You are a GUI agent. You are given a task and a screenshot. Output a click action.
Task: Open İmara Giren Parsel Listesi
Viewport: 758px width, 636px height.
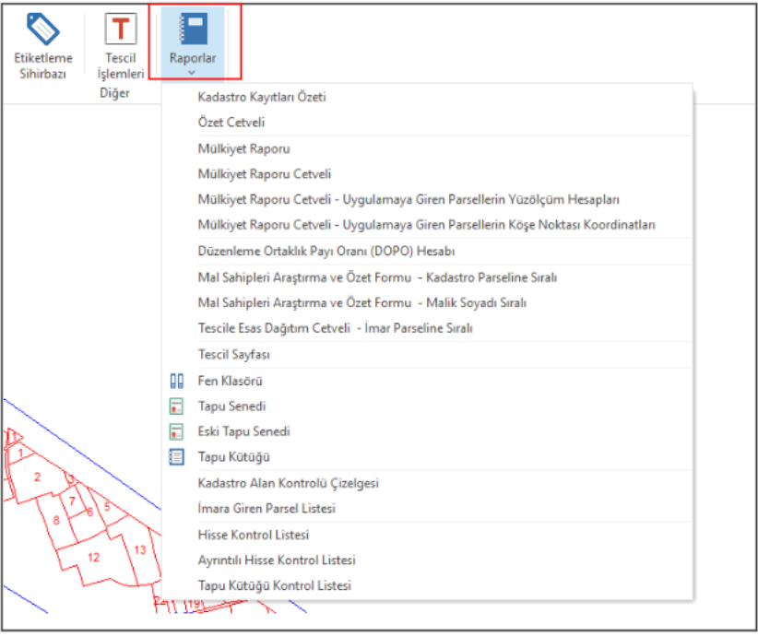point(266,509)
